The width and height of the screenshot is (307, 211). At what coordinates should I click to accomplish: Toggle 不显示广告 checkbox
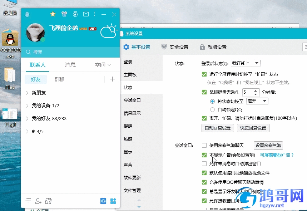[x=204, y=155]
